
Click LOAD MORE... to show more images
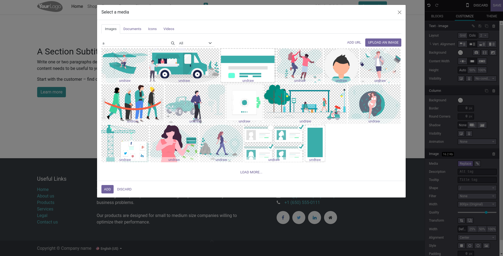coord(251,172)
